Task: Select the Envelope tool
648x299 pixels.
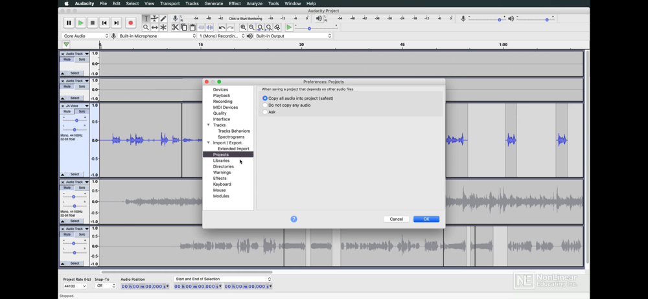Action: 155,19
